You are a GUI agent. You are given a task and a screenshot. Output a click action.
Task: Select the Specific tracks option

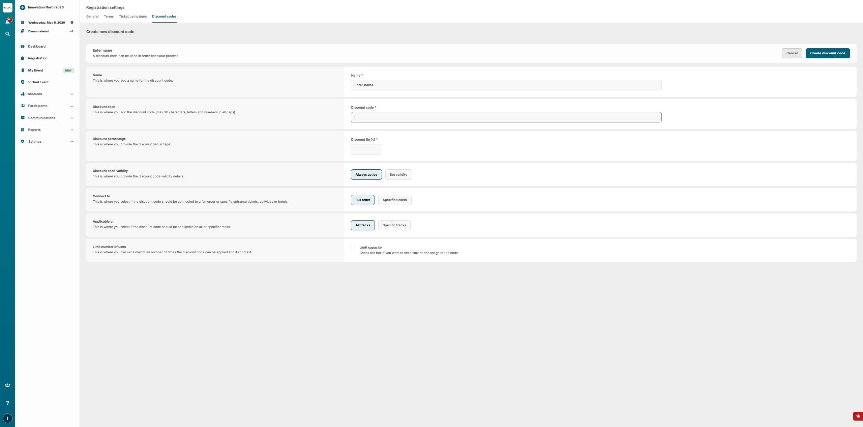394,225
